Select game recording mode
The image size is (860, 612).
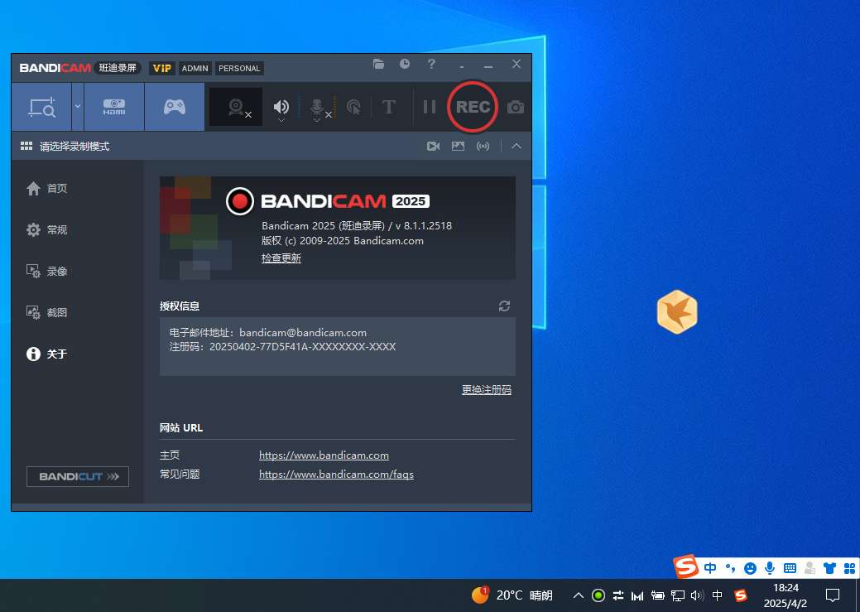(175, 107)
